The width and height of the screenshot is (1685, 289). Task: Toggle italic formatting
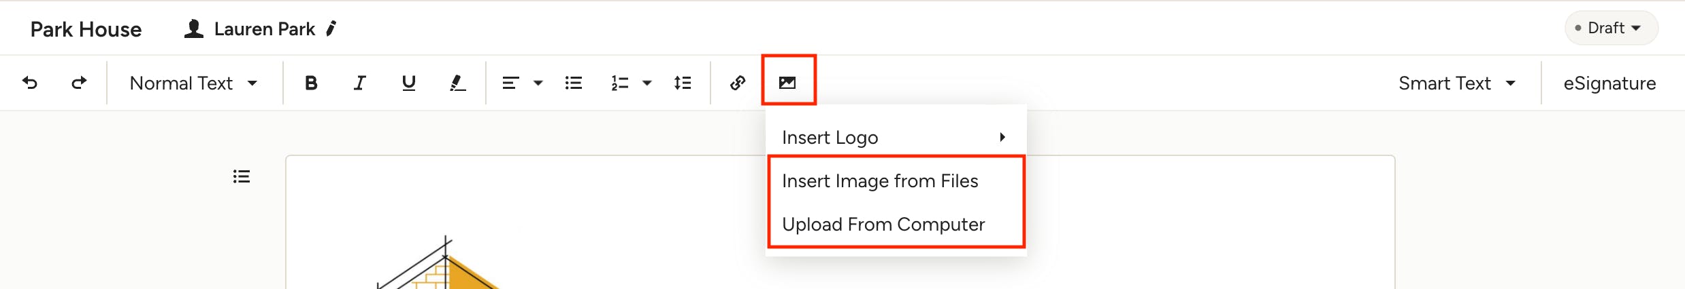359,83
